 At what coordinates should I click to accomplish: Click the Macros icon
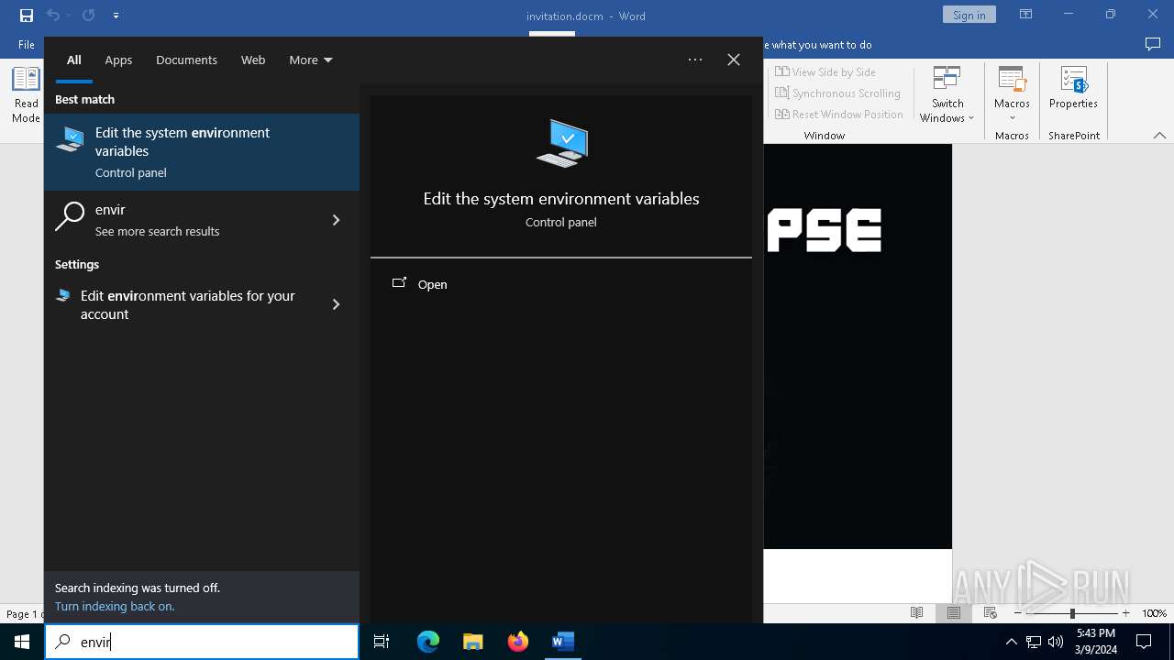1012,80
